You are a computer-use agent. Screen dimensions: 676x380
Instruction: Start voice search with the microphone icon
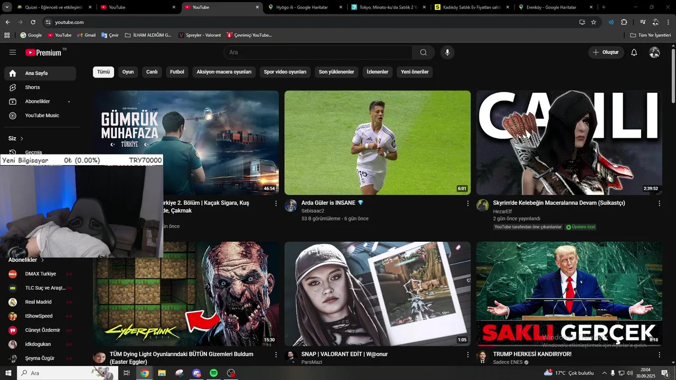point(447,52)
